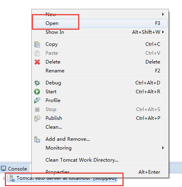Click the Profile stopwatch icon
This screenshot has height=187, width=182.
pos(37,101)
